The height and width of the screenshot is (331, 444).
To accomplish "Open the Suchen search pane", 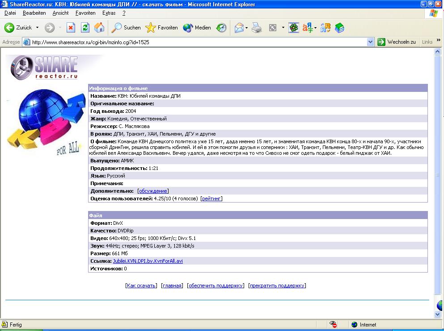I will pyautogui.click(x=126, y=28).
